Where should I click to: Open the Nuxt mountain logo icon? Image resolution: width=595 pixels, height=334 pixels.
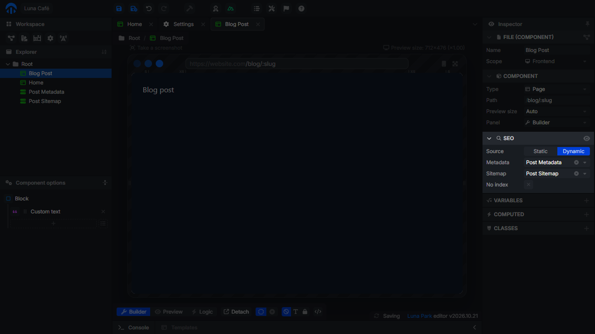(x=231, y=8)
